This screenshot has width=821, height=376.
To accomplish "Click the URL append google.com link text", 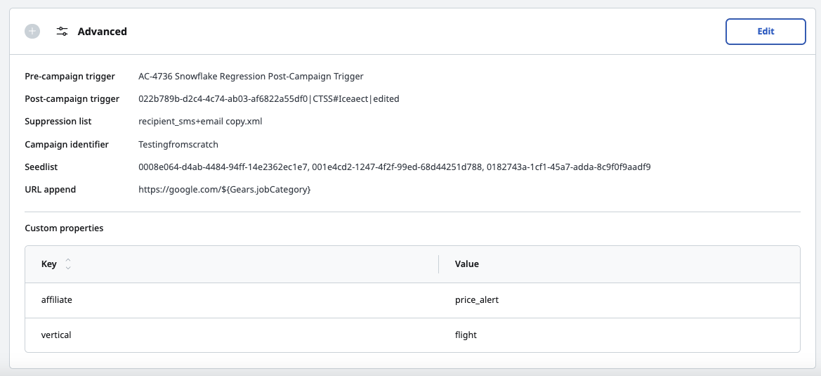I will pos(225,190).
